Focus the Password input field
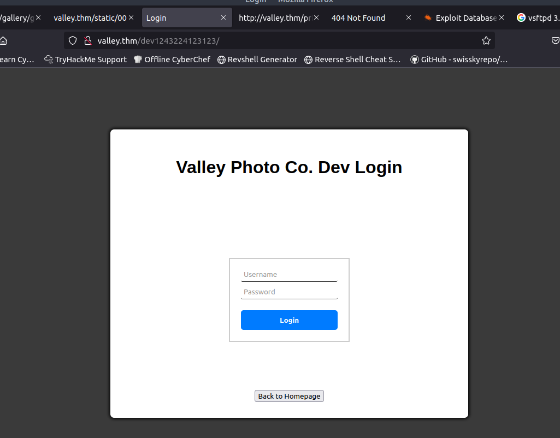 289,292
